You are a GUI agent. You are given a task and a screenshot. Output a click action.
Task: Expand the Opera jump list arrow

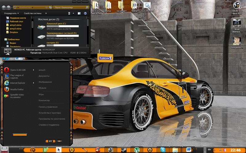pos(34,70)
